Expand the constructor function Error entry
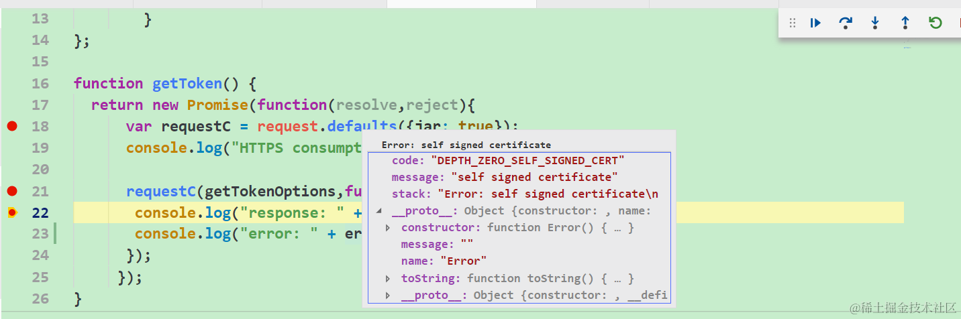Screen dimensions: 961x319 point(388,228)
